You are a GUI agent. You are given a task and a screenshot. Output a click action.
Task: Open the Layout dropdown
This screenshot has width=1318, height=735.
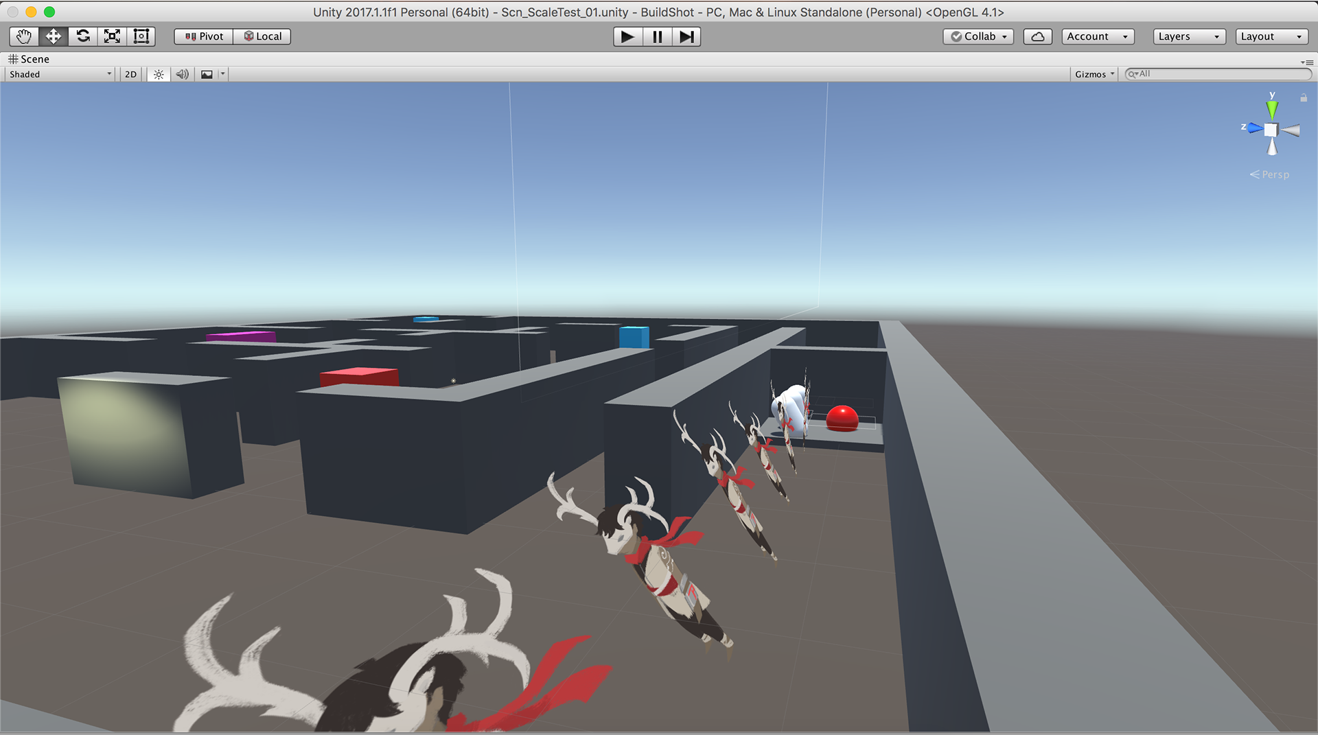coord(1272,36)
